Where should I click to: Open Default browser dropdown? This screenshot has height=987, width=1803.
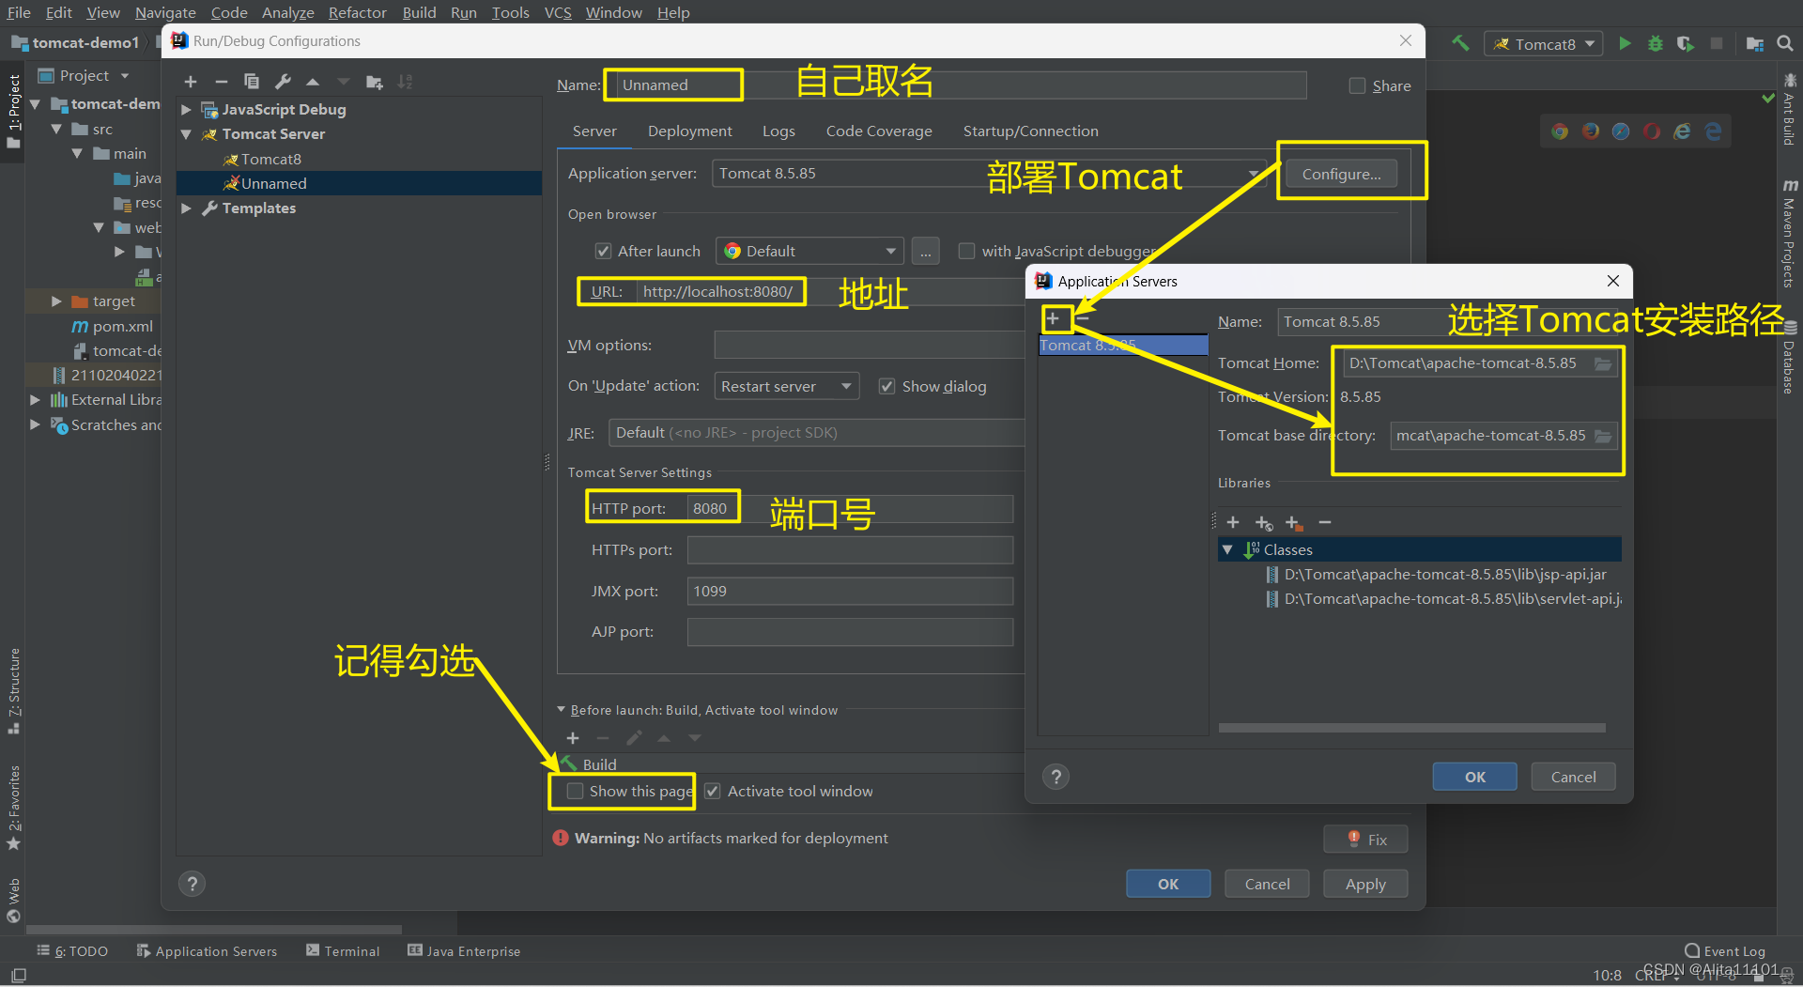(x=809, y=251)
